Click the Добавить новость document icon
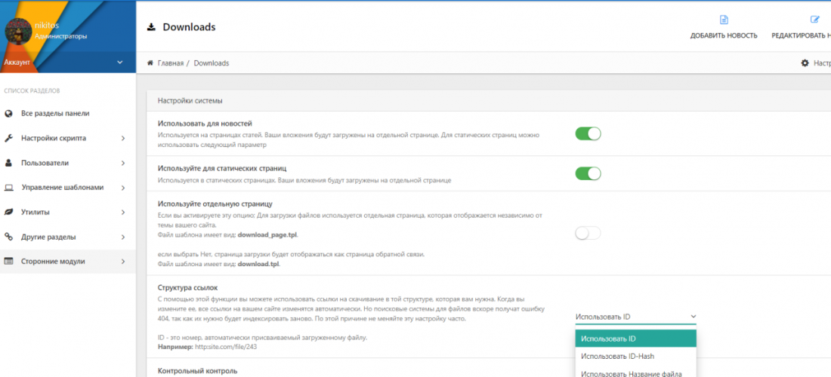831x377 pixels. tap(724, 20)
